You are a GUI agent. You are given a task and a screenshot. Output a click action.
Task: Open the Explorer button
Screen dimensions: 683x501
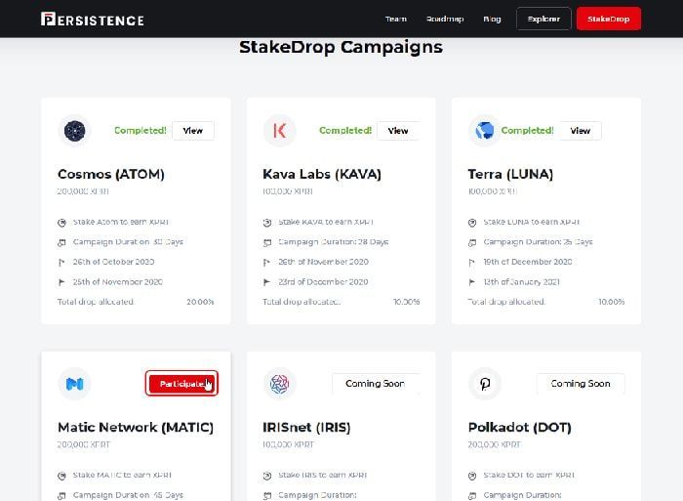click(543, 19)
